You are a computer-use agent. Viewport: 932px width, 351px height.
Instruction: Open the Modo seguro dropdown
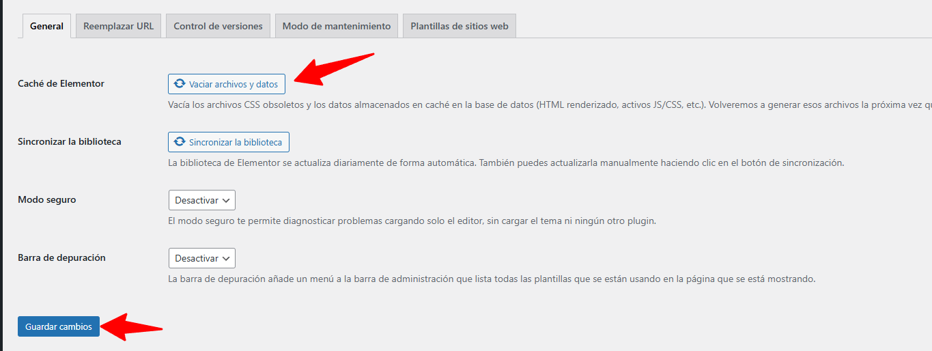pos(201,200)
